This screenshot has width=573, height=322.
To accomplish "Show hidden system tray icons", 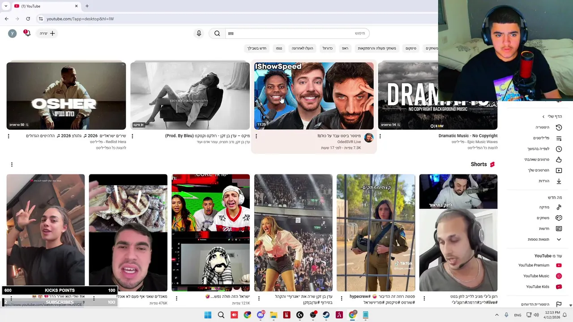I will 496,315.
